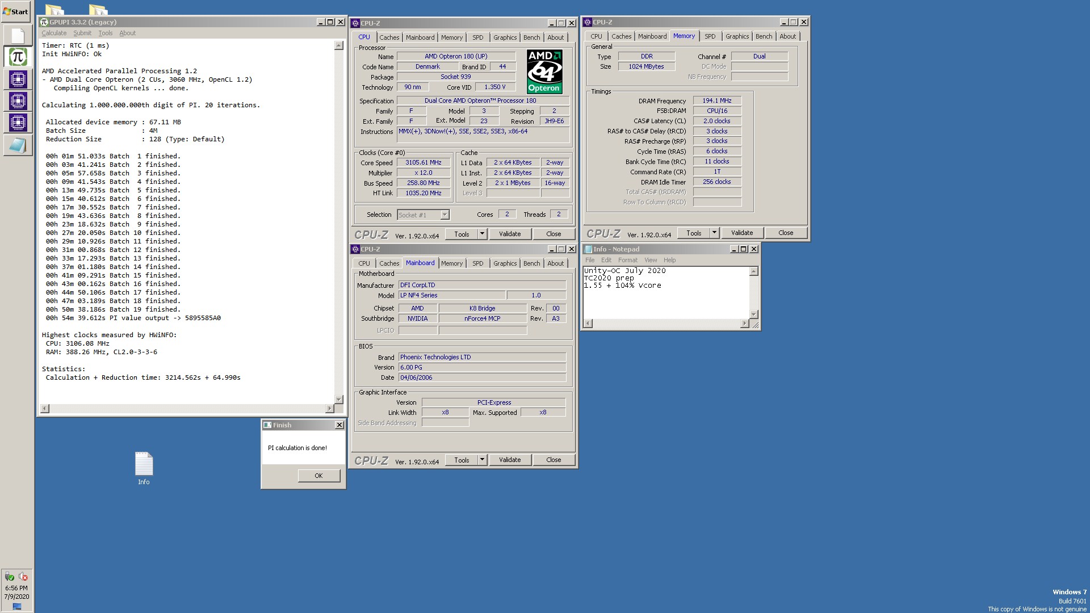Open Tools menu in GPUPI
The width and height of the screenshot is (1090, 613).
coord(106,33)
